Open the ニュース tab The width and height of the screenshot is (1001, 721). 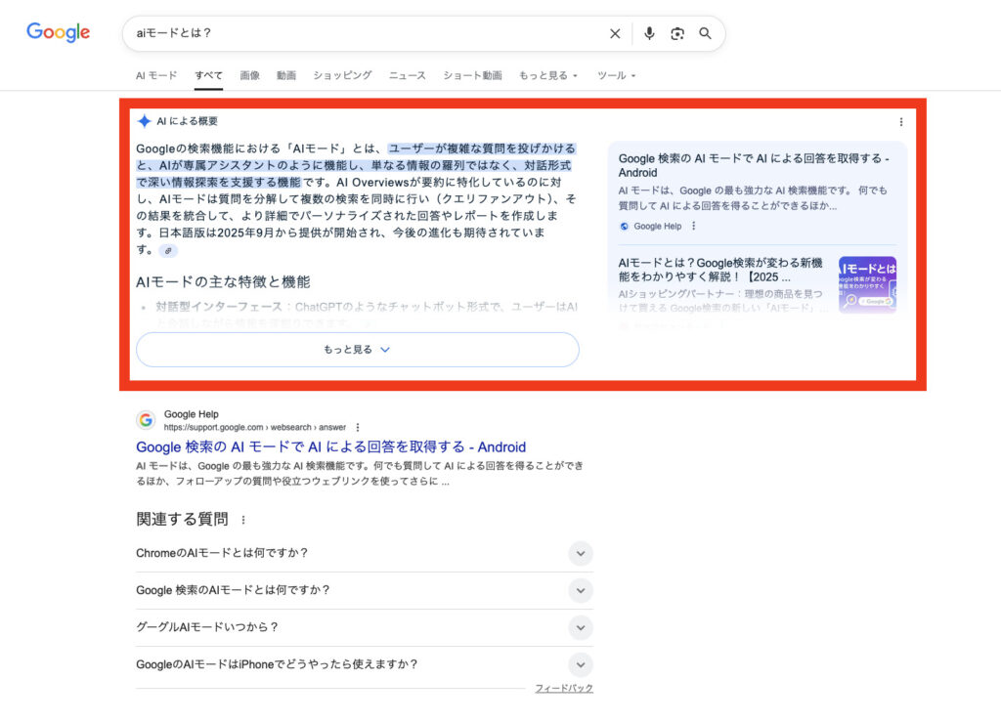pyautogui.click(x=407, y=75)
